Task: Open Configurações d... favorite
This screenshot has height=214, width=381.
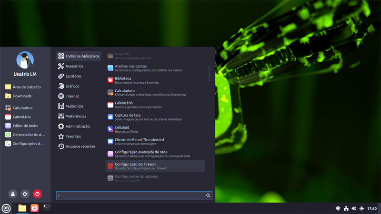Action: [x=25, y=144]
